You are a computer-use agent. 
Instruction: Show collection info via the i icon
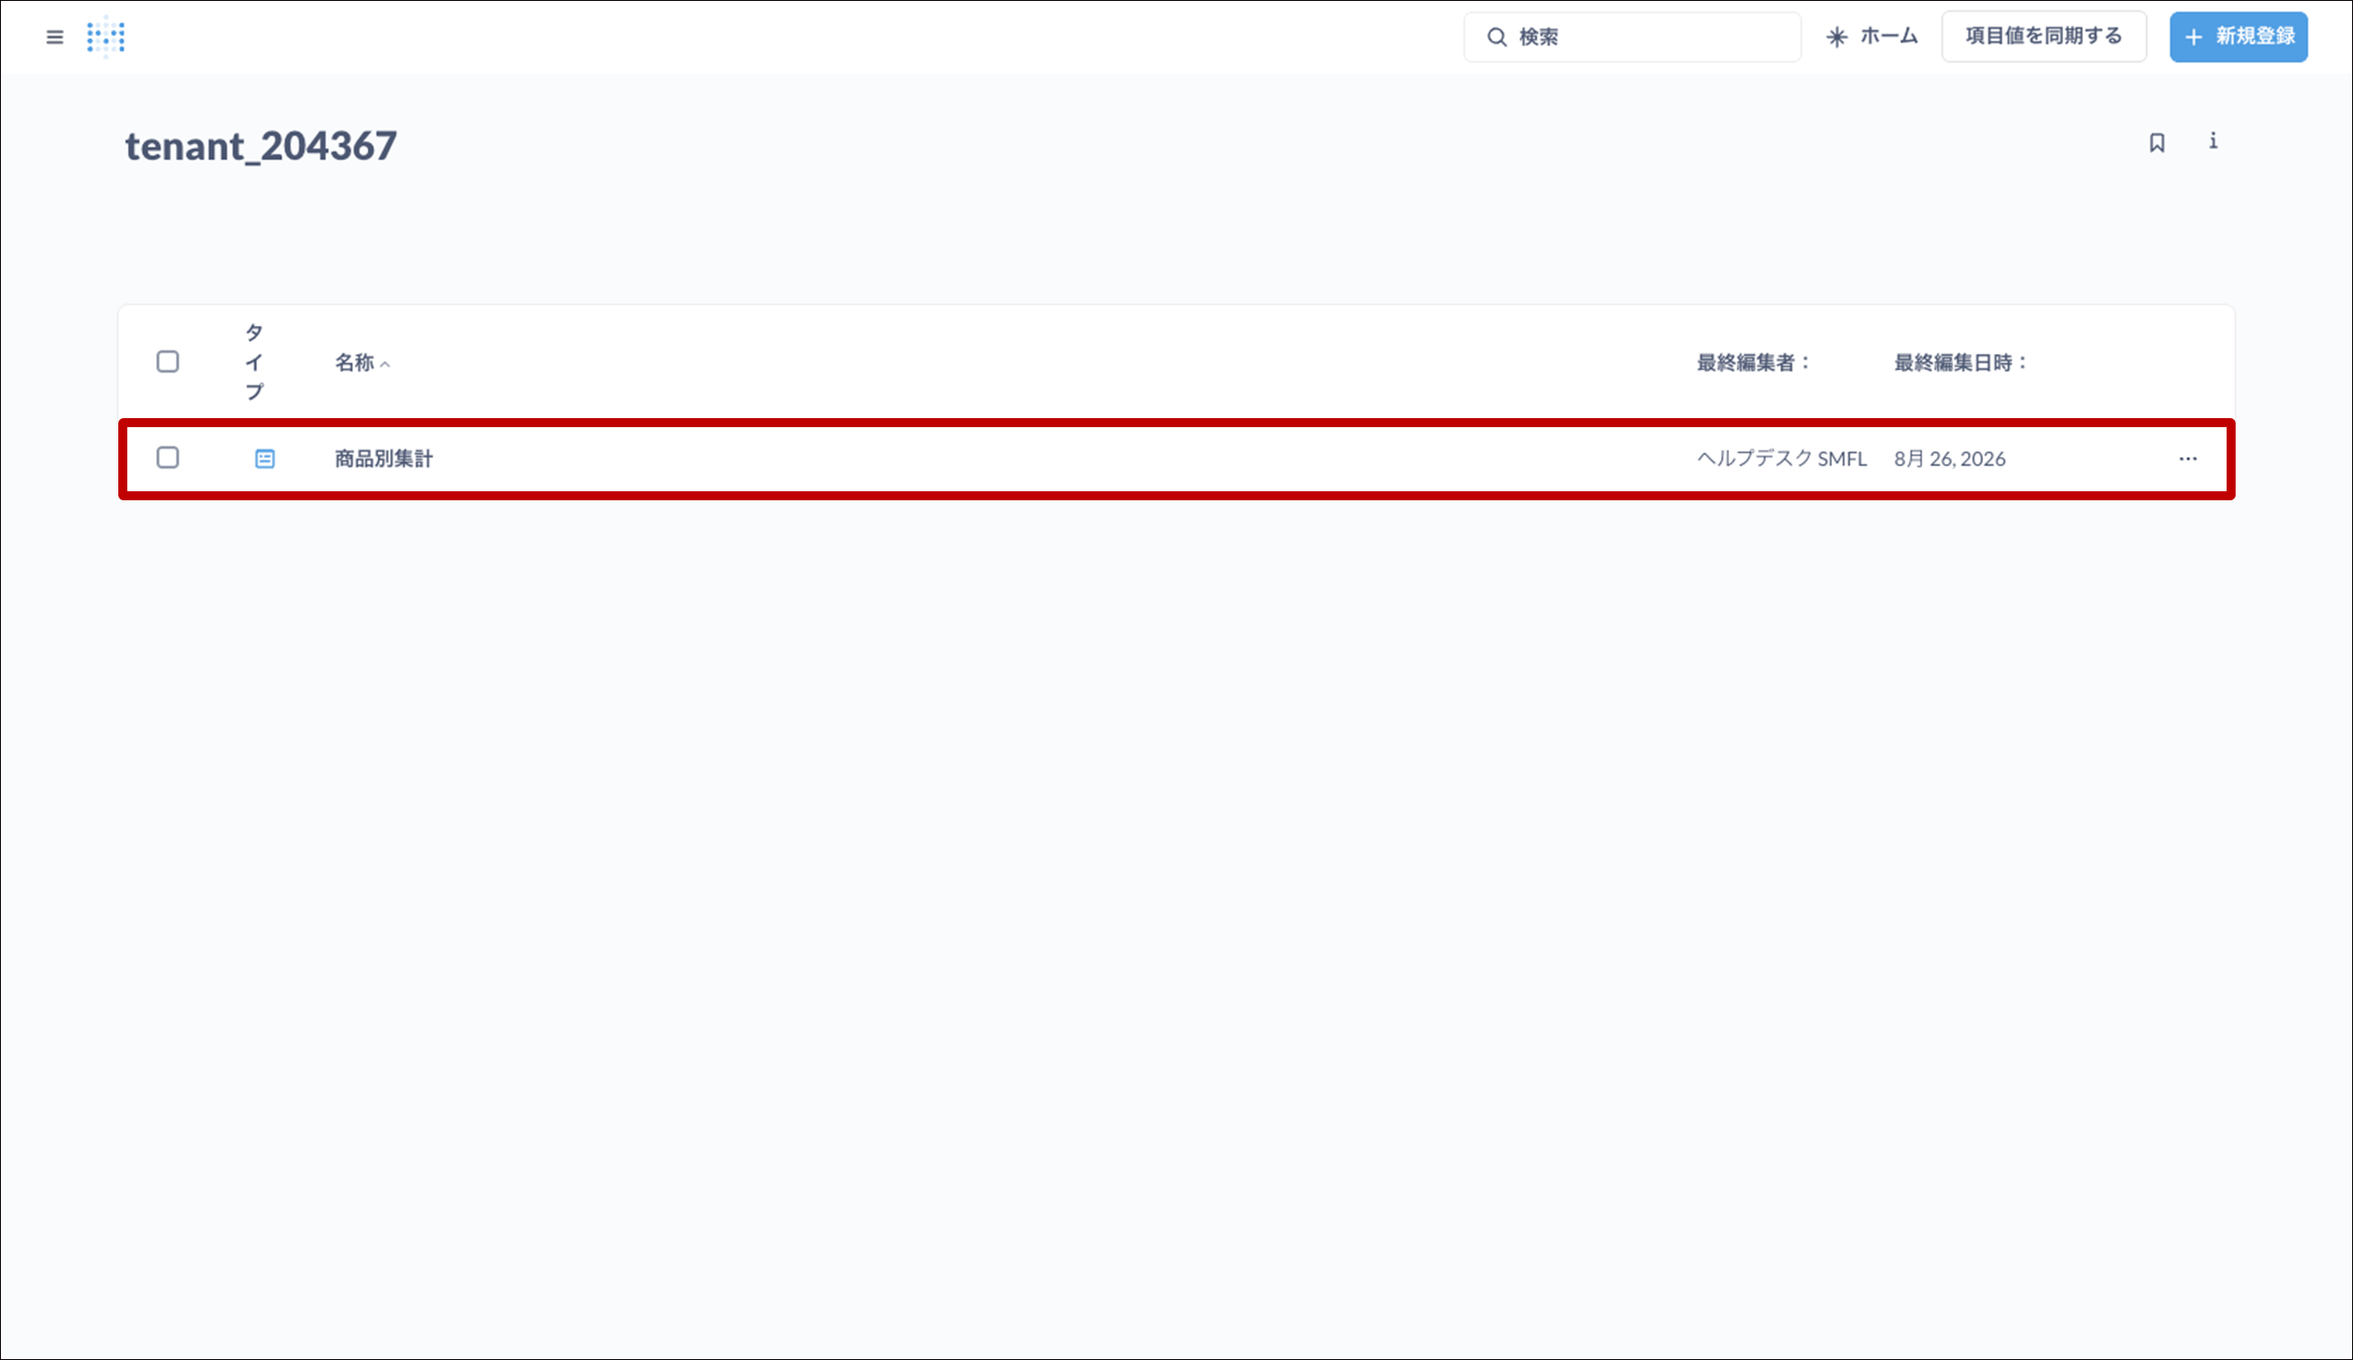[x=2213, y=141]
